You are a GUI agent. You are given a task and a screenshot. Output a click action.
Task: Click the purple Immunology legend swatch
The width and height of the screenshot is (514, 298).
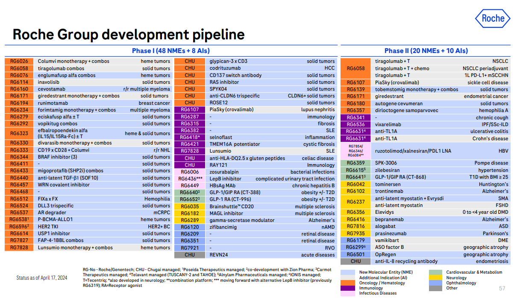coord(348,288)
